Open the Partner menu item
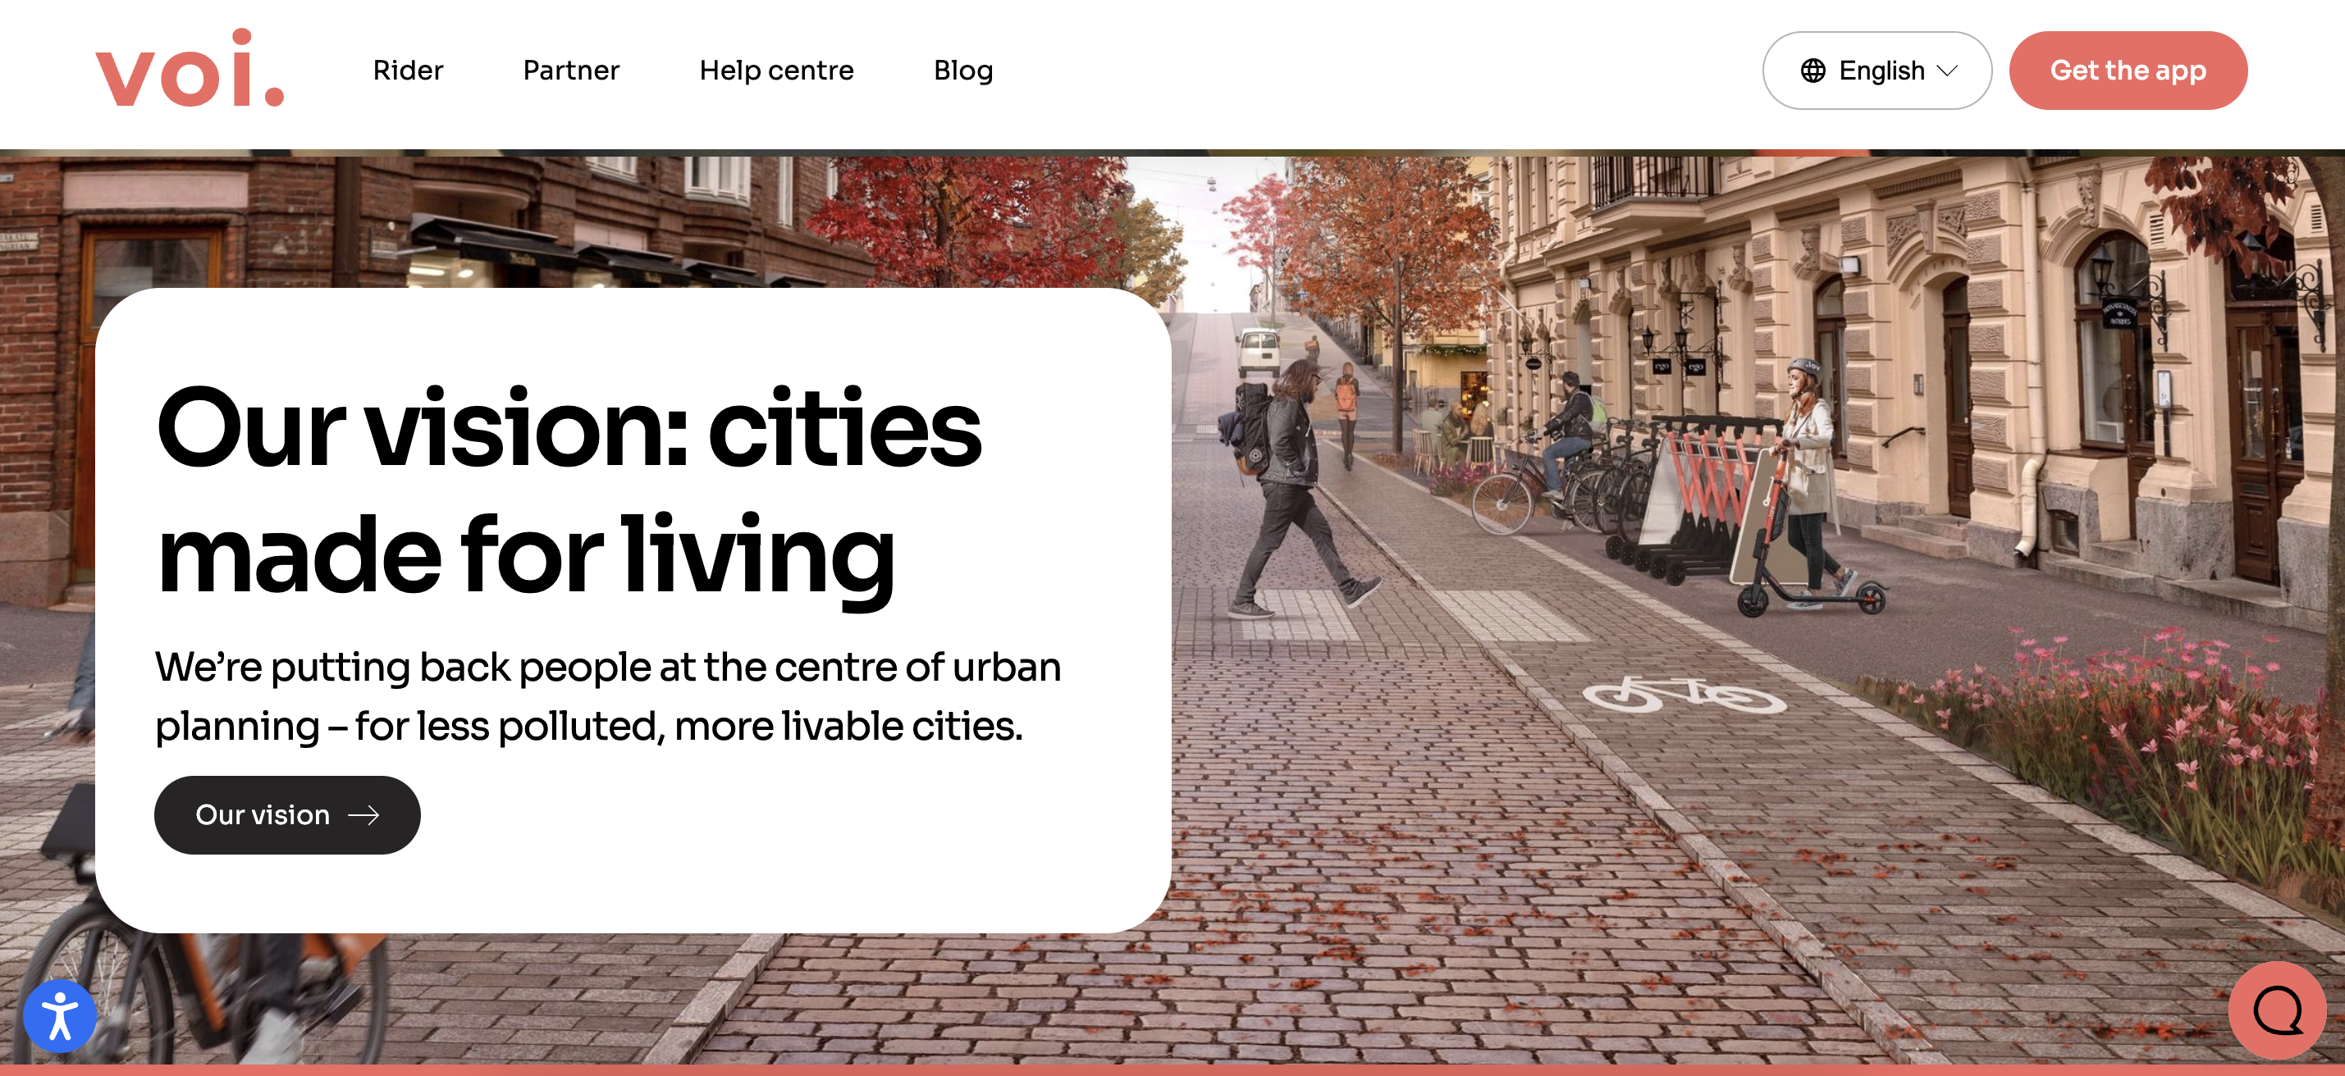 (571, 70)
